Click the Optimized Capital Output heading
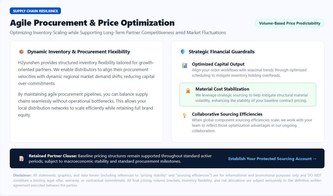Image resolution: width=333 pixels, height=196 pixels. point(218,64)
